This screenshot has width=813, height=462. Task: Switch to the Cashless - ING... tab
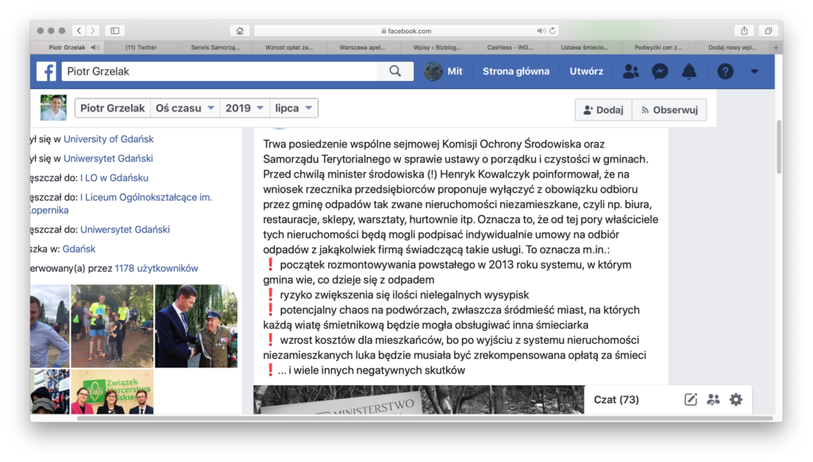(511, 47)
